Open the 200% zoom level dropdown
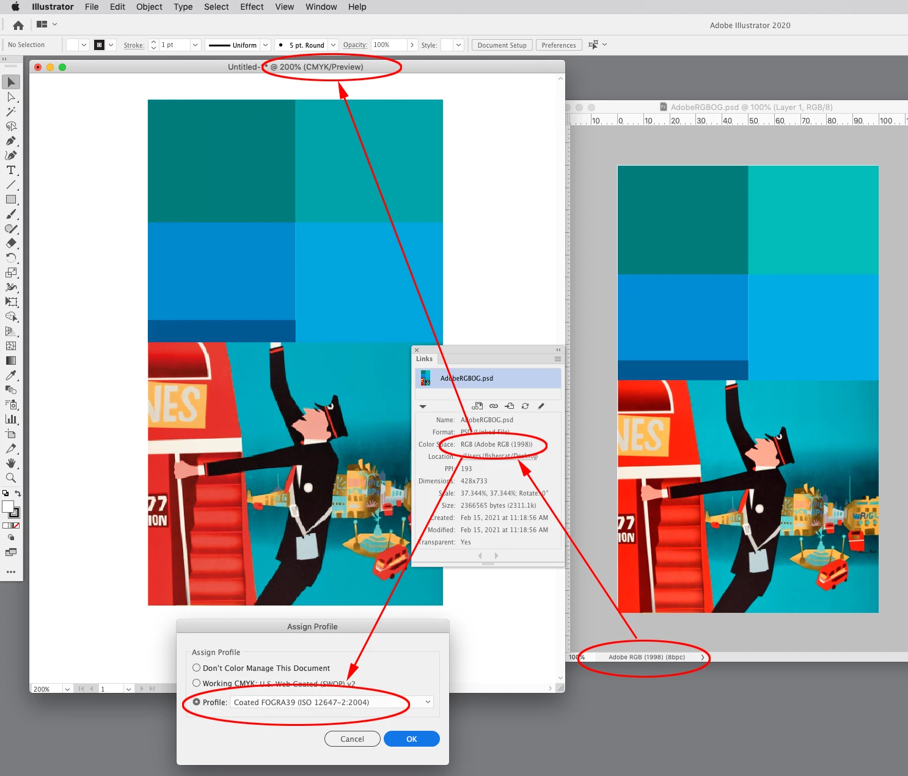This screenshot has height=776, width=908. [67, 689]
